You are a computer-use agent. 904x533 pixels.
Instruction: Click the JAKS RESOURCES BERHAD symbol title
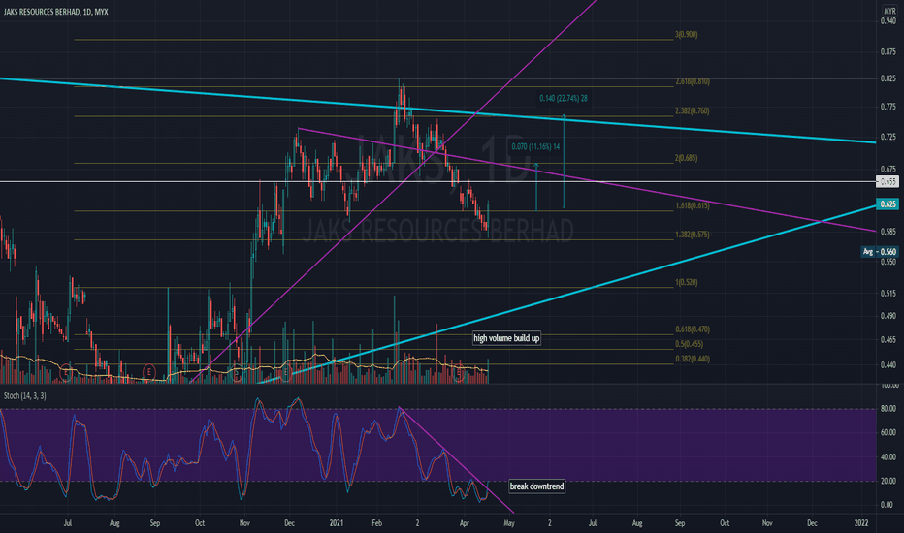[x=56, y=12]
